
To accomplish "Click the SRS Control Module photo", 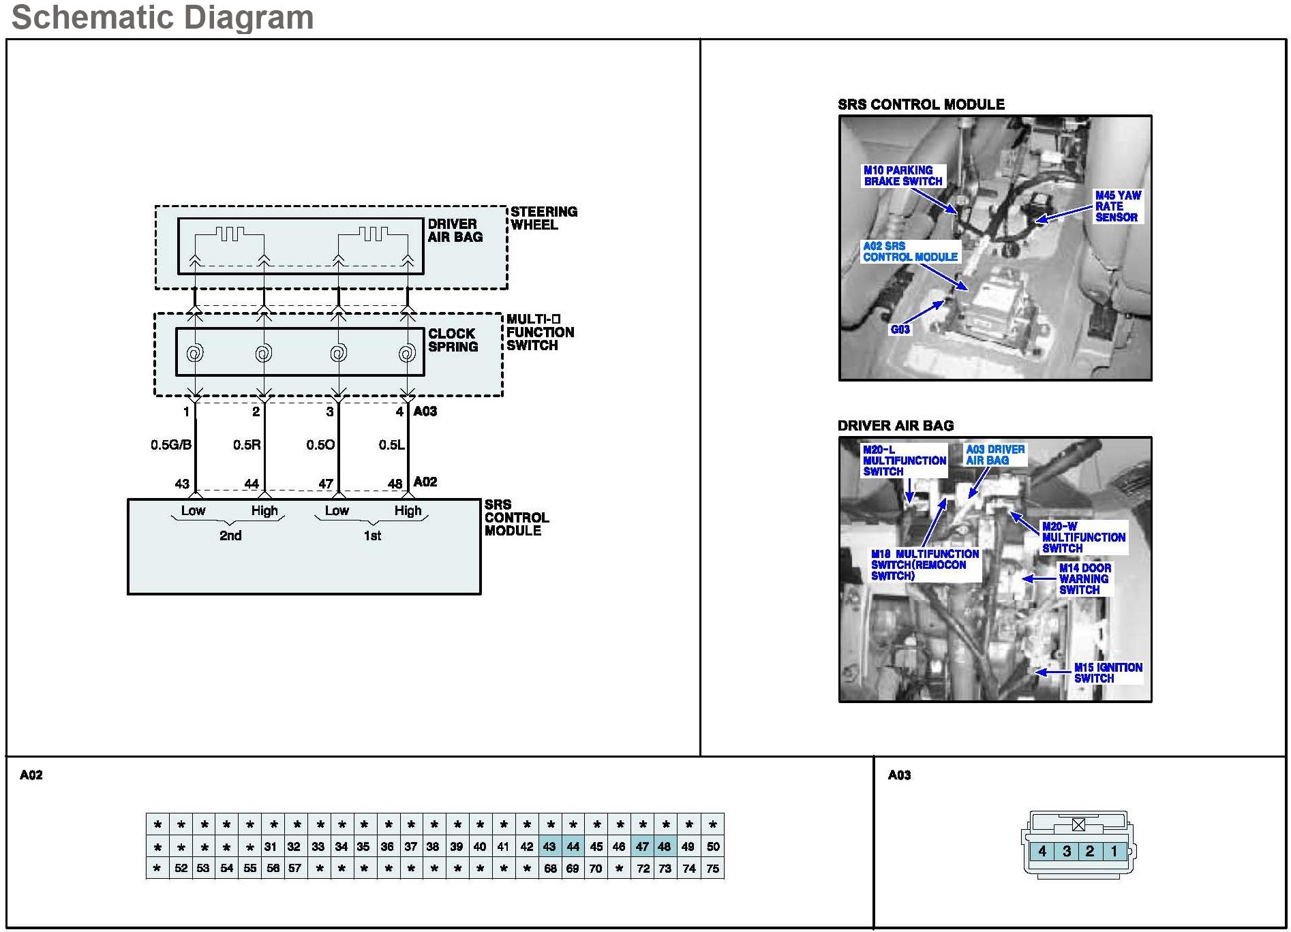I will coord(994,248).
